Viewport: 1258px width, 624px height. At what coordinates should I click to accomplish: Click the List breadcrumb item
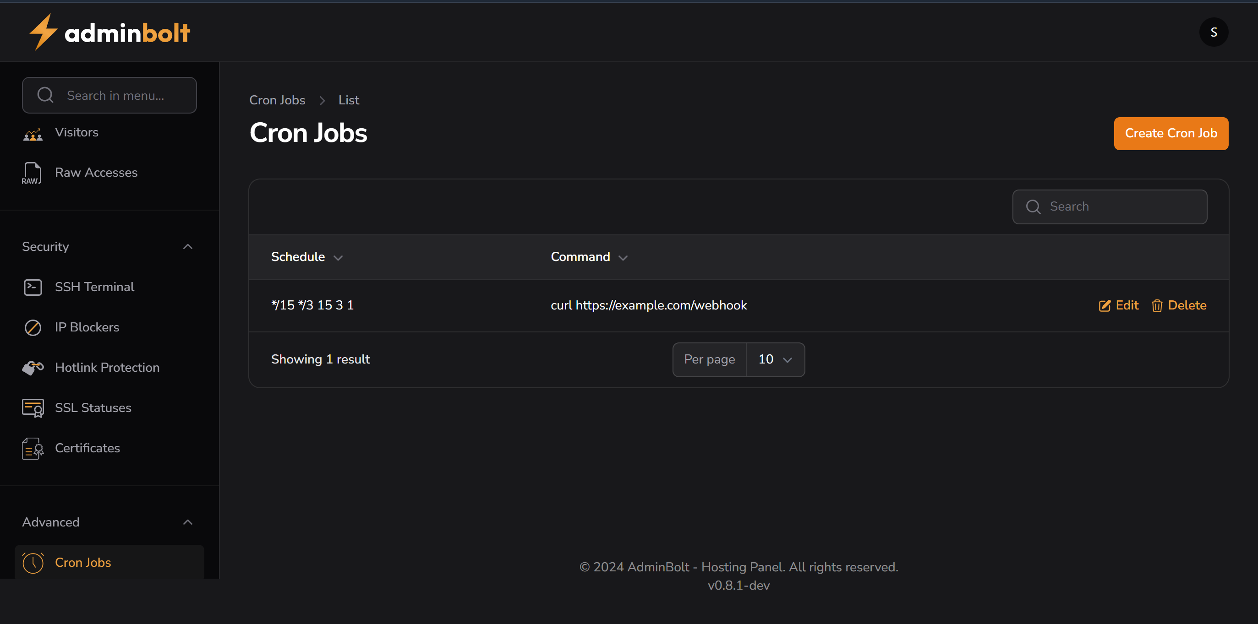pyautogui.click(x=348, y=100)
